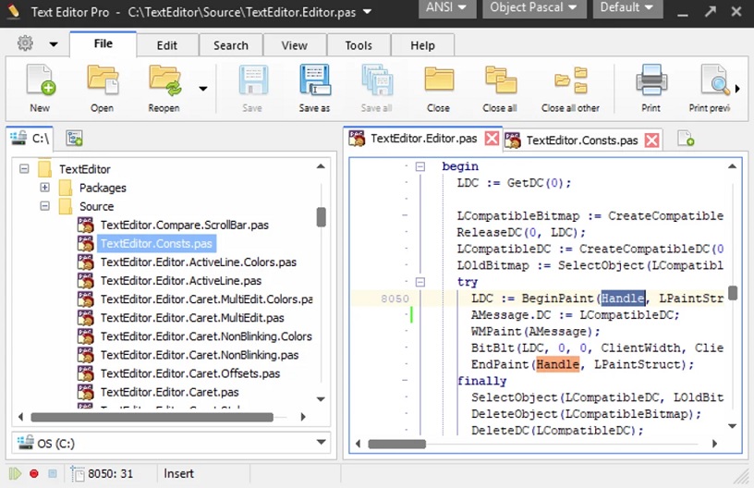Click the Save floppy disk icon
The width and height of the screenshot is (754, 488).
[x=253, y=79]
